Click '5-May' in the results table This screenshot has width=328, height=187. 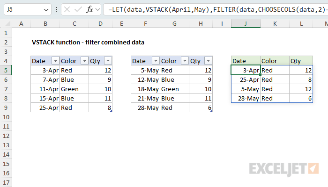pos(246,89)
